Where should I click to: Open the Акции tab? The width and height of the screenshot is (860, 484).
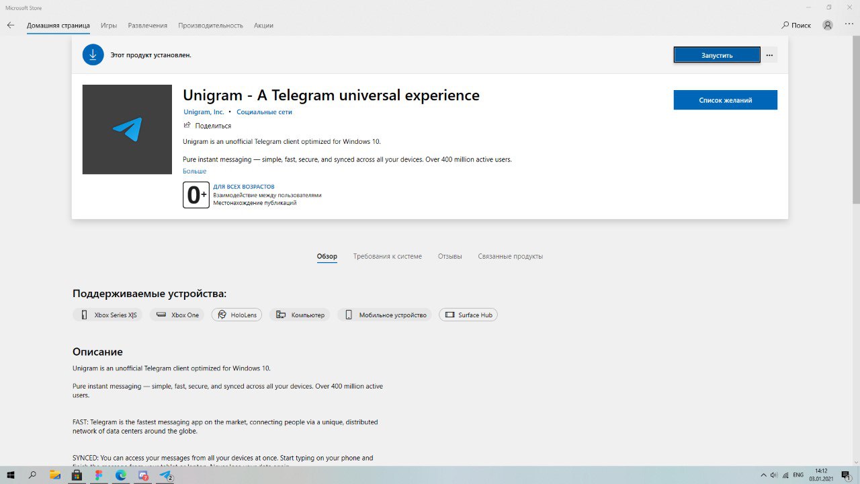coord(263,26)
